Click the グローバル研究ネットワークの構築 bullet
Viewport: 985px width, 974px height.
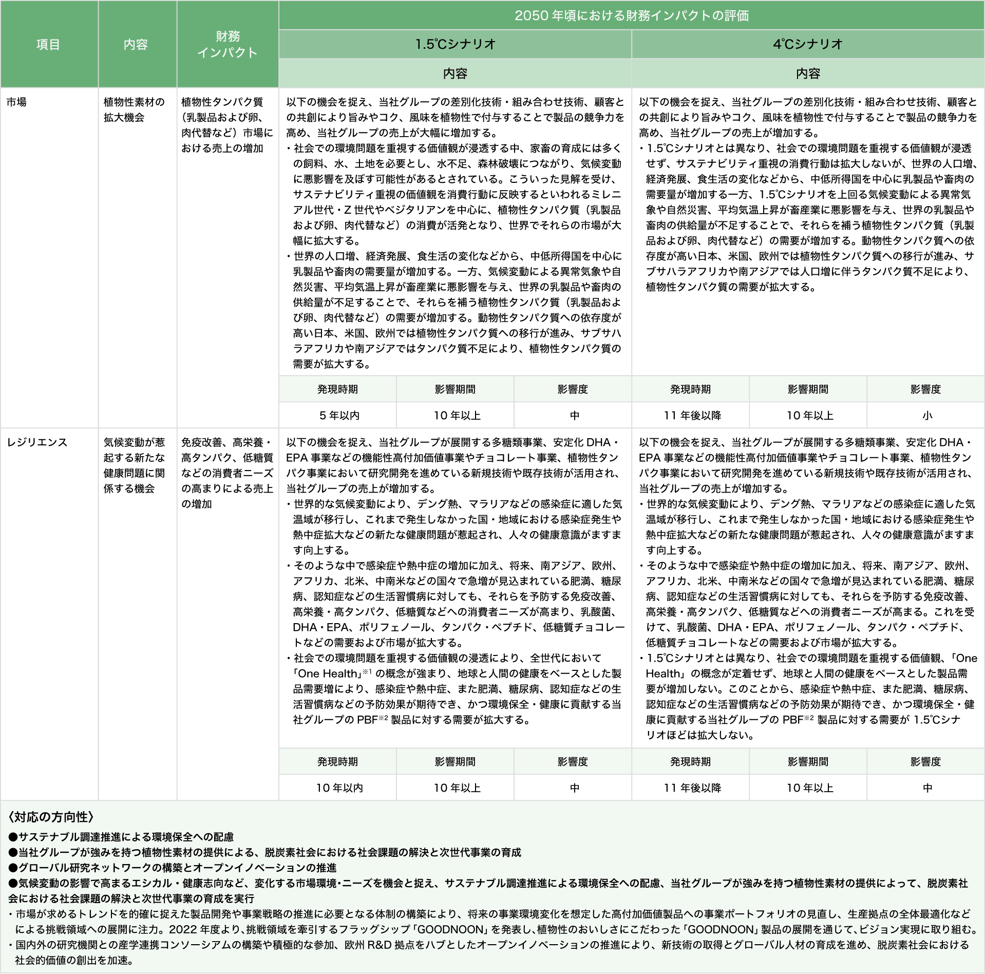(x=173, y=868)
